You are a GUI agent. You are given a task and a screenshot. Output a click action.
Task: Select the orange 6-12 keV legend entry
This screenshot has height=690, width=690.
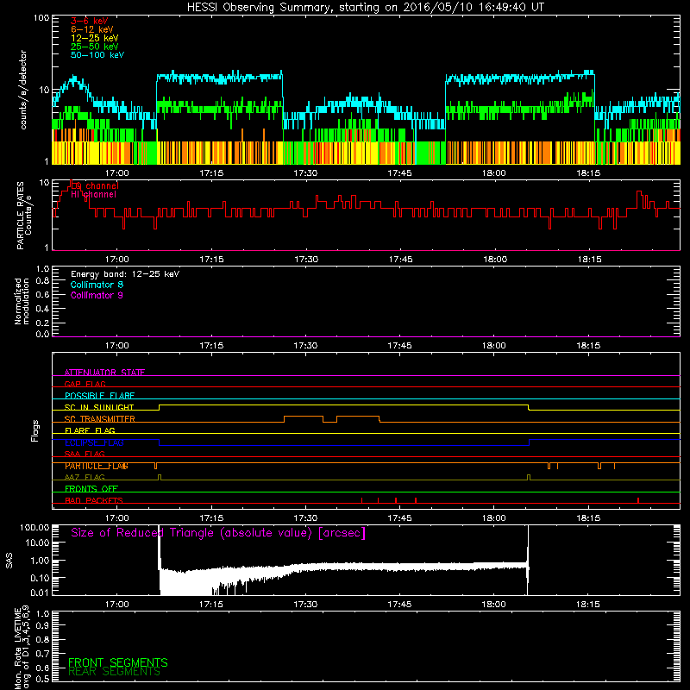pos(92,29)
